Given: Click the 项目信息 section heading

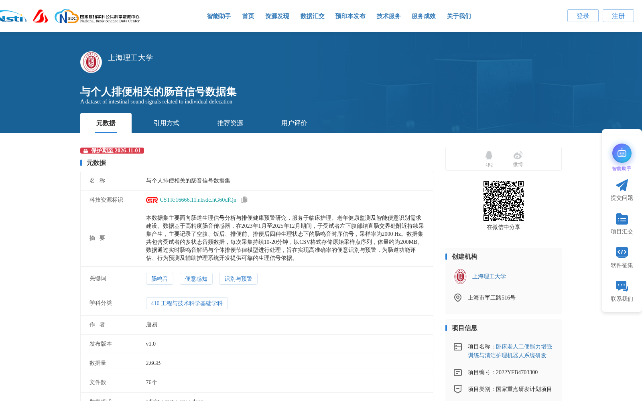Looking at the screenshot, I should (x=465, y=328).
